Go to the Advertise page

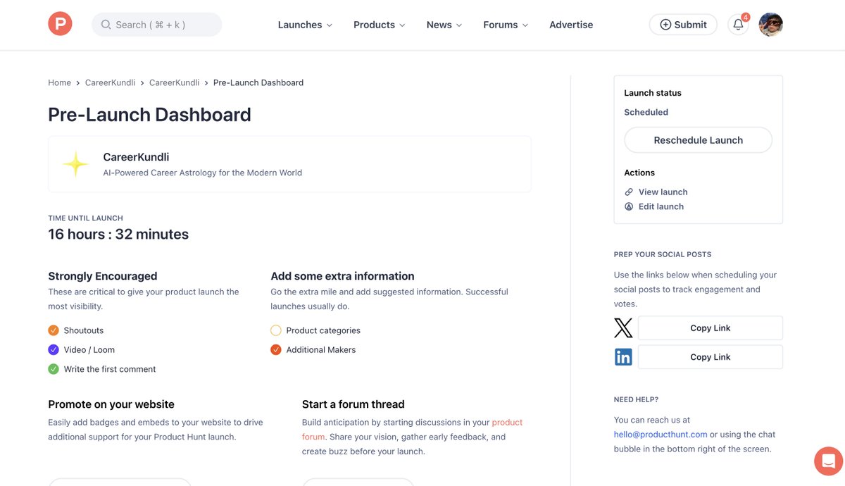[x=571, y=25]
